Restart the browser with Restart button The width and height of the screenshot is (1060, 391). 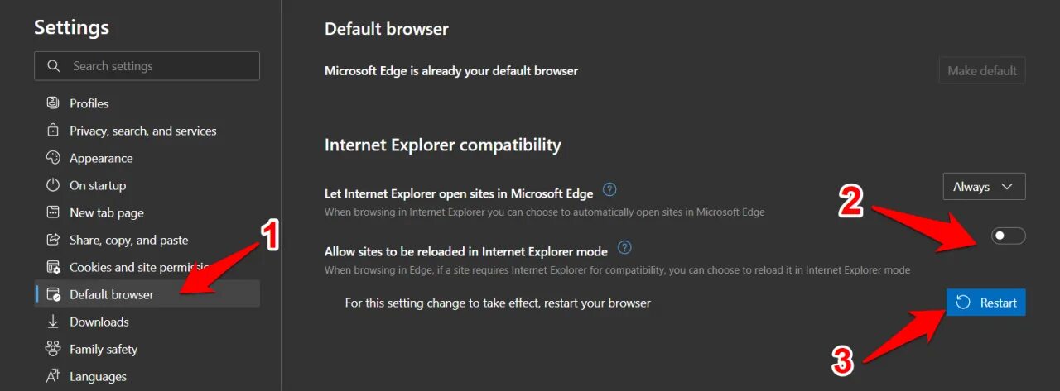[985, 303]
